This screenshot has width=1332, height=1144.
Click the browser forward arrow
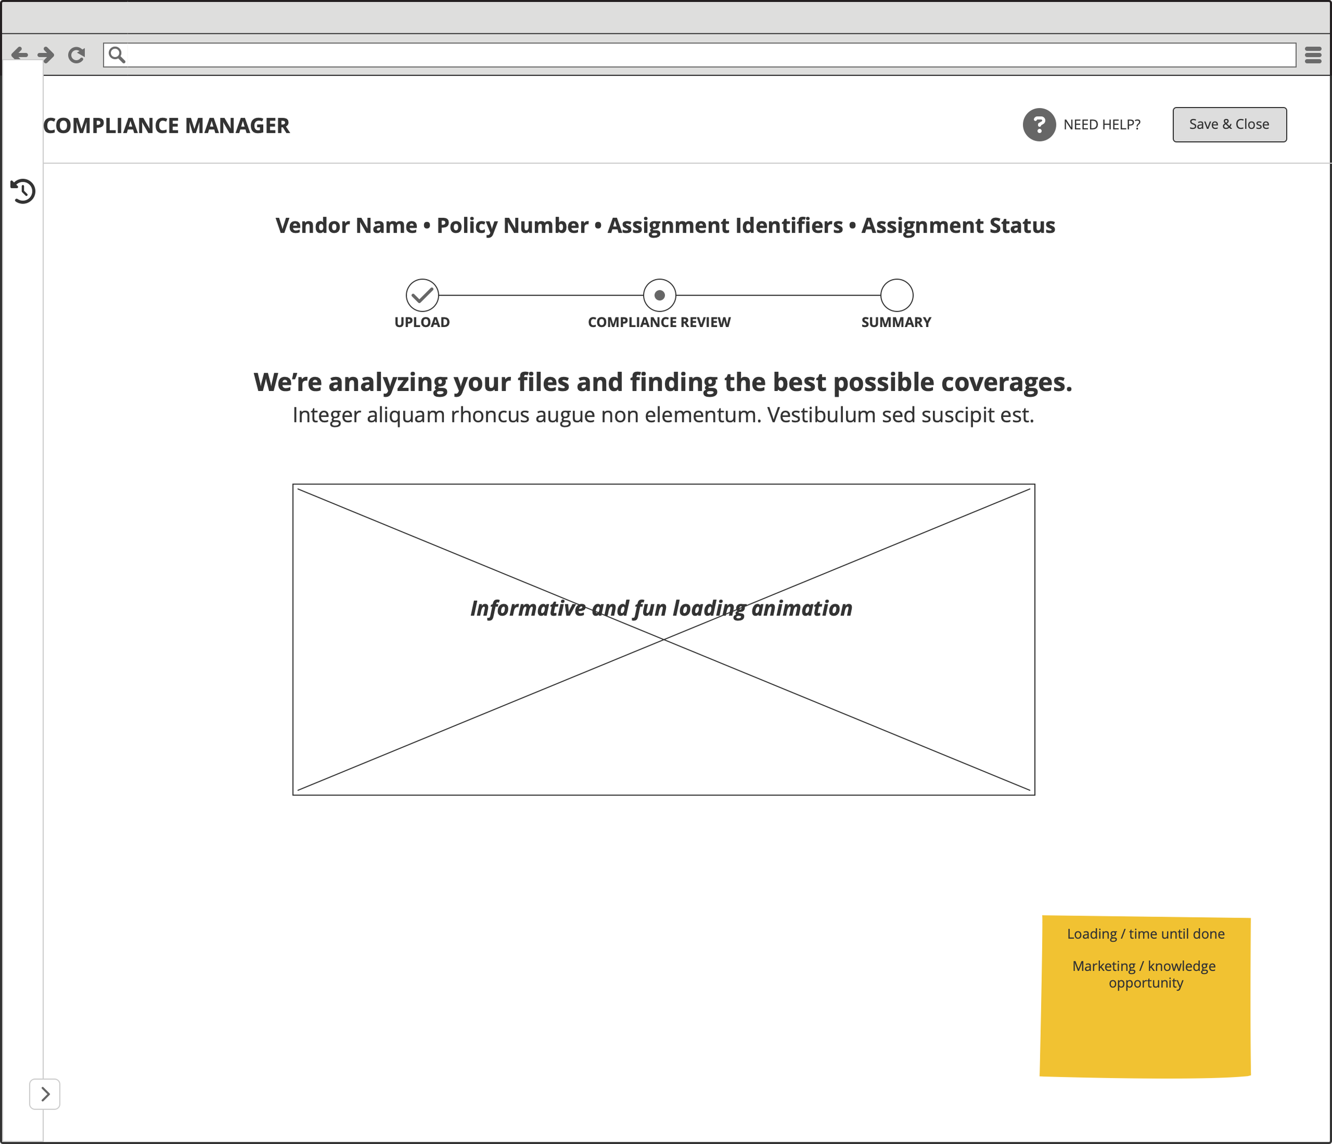46,55
